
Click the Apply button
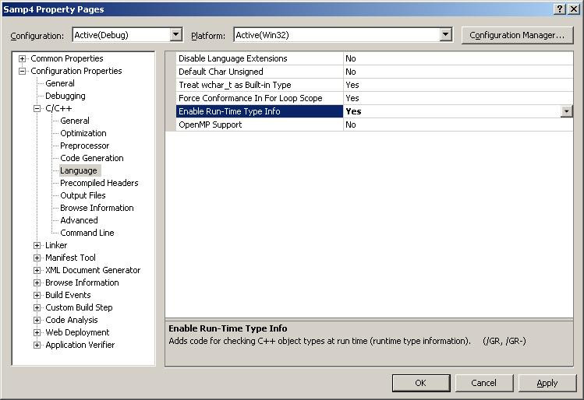coord(547,382)
